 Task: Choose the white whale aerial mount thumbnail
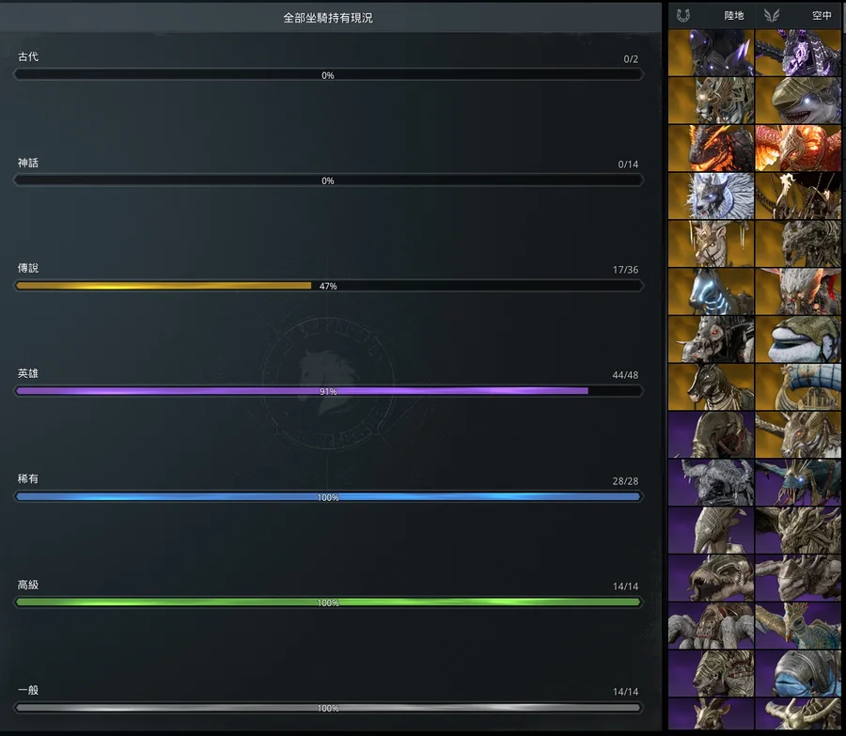[798, 340]
